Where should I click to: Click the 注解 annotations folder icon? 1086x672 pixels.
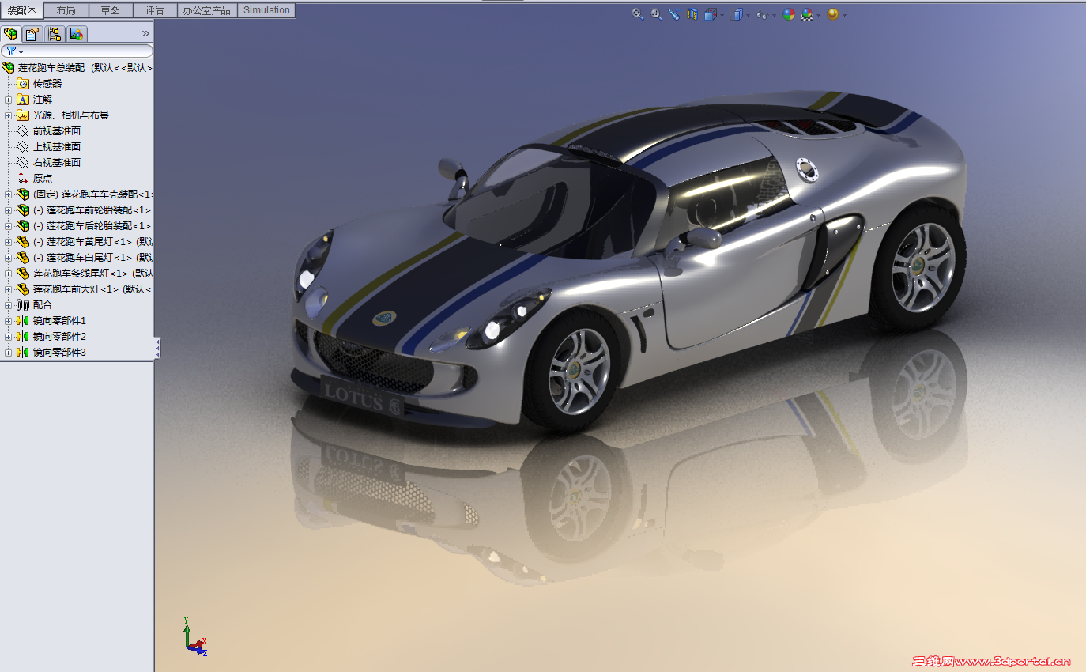[23, 99]
